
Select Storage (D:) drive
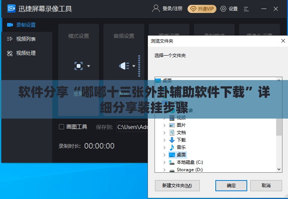(189, 170)
